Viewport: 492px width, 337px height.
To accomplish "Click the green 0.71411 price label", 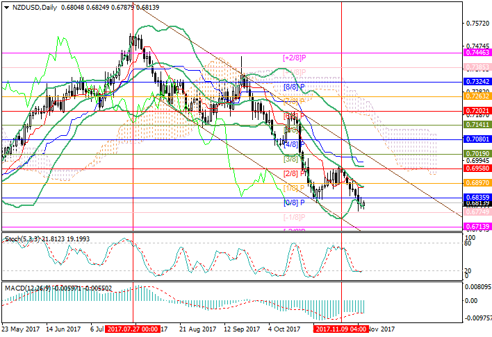I will click(x=477, y=125).
